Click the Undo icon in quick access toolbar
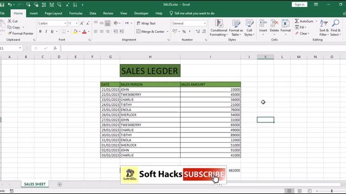This screenshot has height=194, width=346. click(10, 4)
